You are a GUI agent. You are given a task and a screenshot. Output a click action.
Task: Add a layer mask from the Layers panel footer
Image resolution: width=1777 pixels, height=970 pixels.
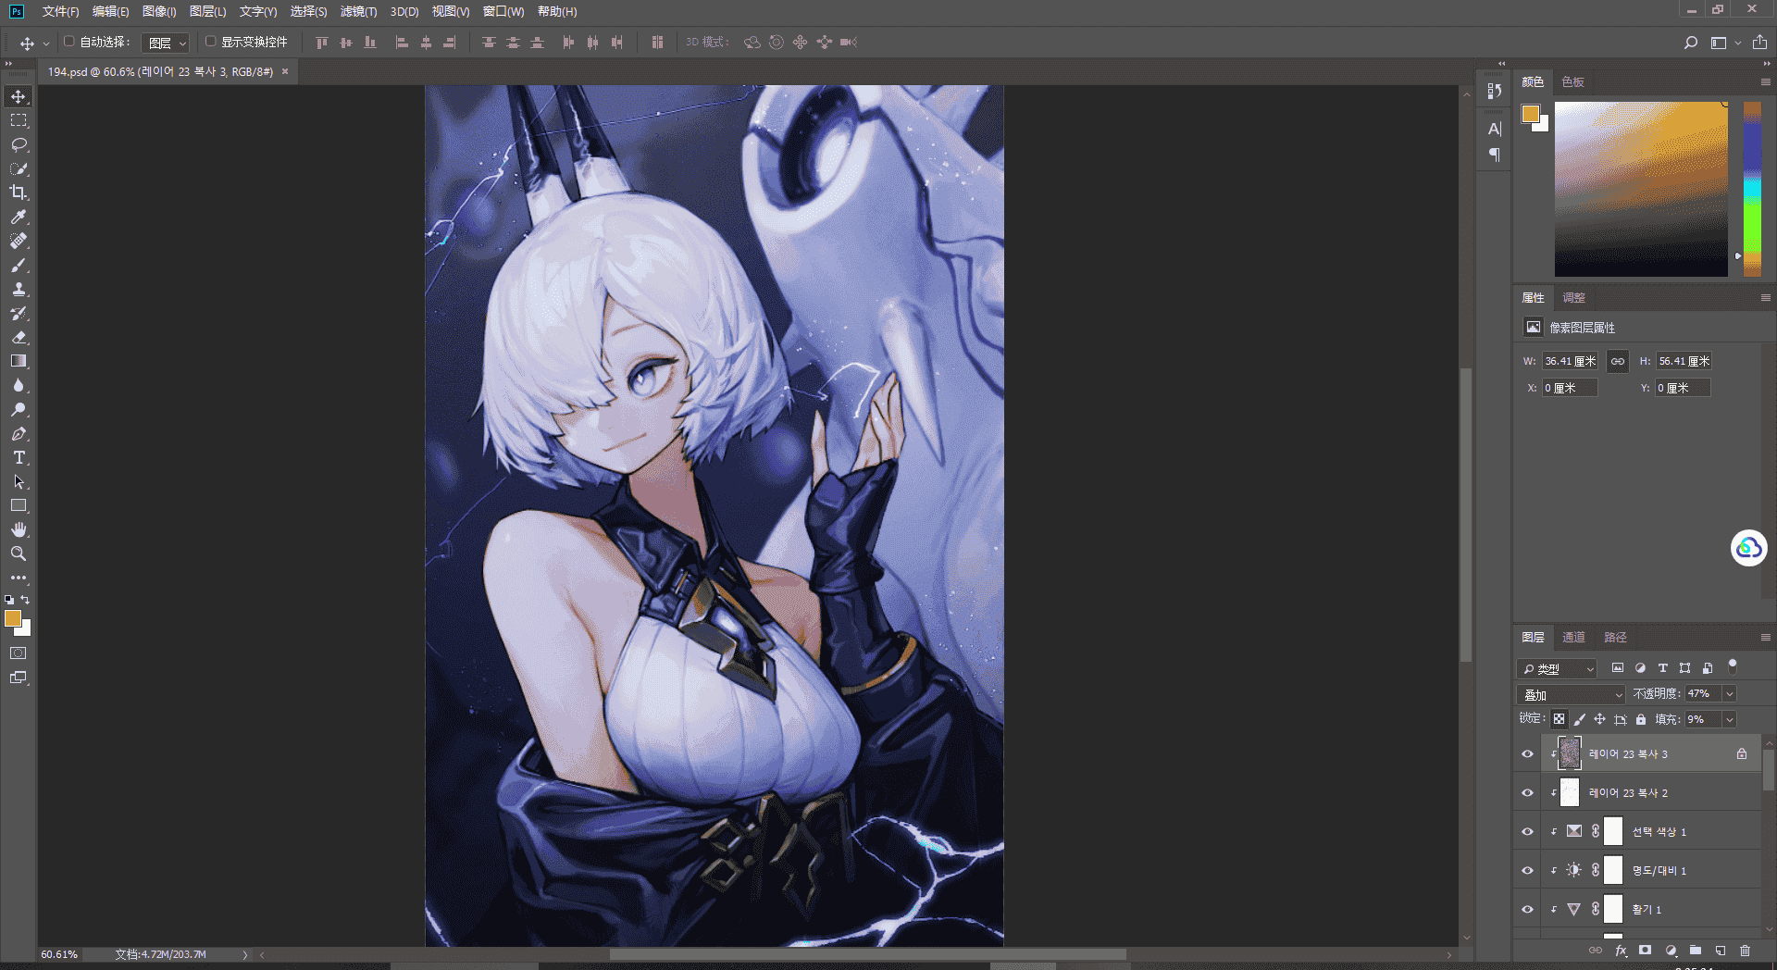(1645, 951)
